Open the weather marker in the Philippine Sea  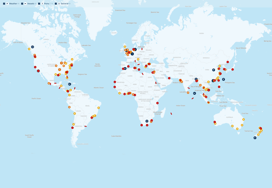point(223,79)
